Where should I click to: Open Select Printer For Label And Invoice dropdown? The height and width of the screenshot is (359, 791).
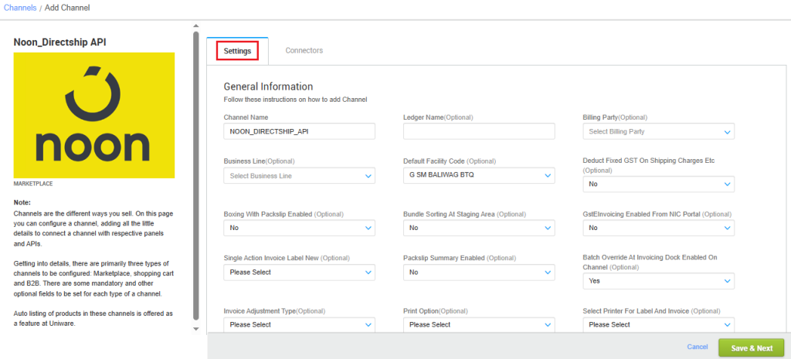pyautogui.click(x=659, y=325)
